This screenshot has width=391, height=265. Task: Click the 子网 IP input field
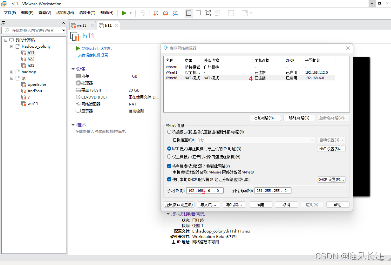tap(205, 190)
